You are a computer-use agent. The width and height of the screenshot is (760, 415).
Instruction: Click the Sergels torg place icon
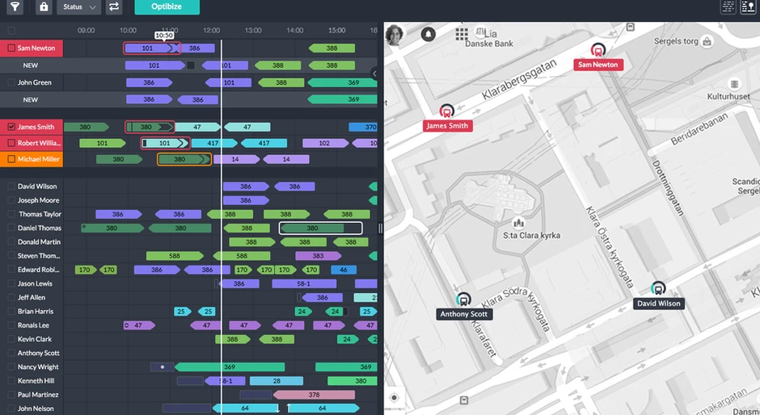pos(707,42)
